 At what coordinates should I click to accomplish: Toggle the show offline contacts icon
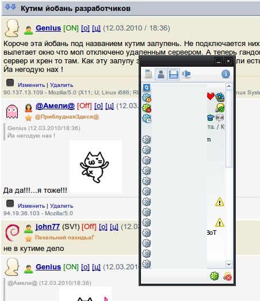161,74
